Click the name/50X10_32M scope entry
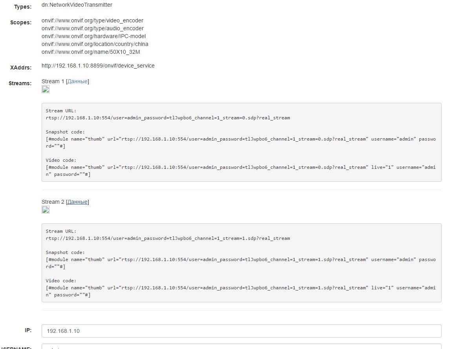 point(91,52)
